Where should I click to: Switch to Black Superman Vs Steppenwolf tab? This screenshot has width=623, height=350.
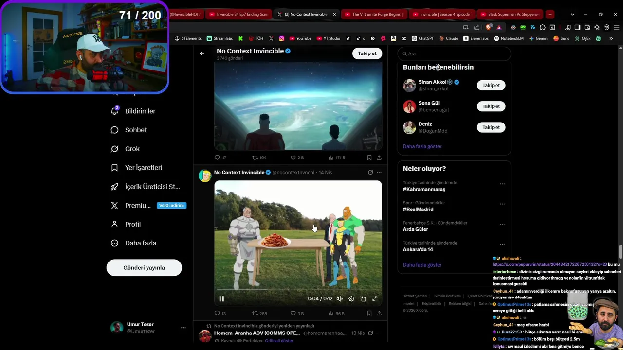point(509,14)
